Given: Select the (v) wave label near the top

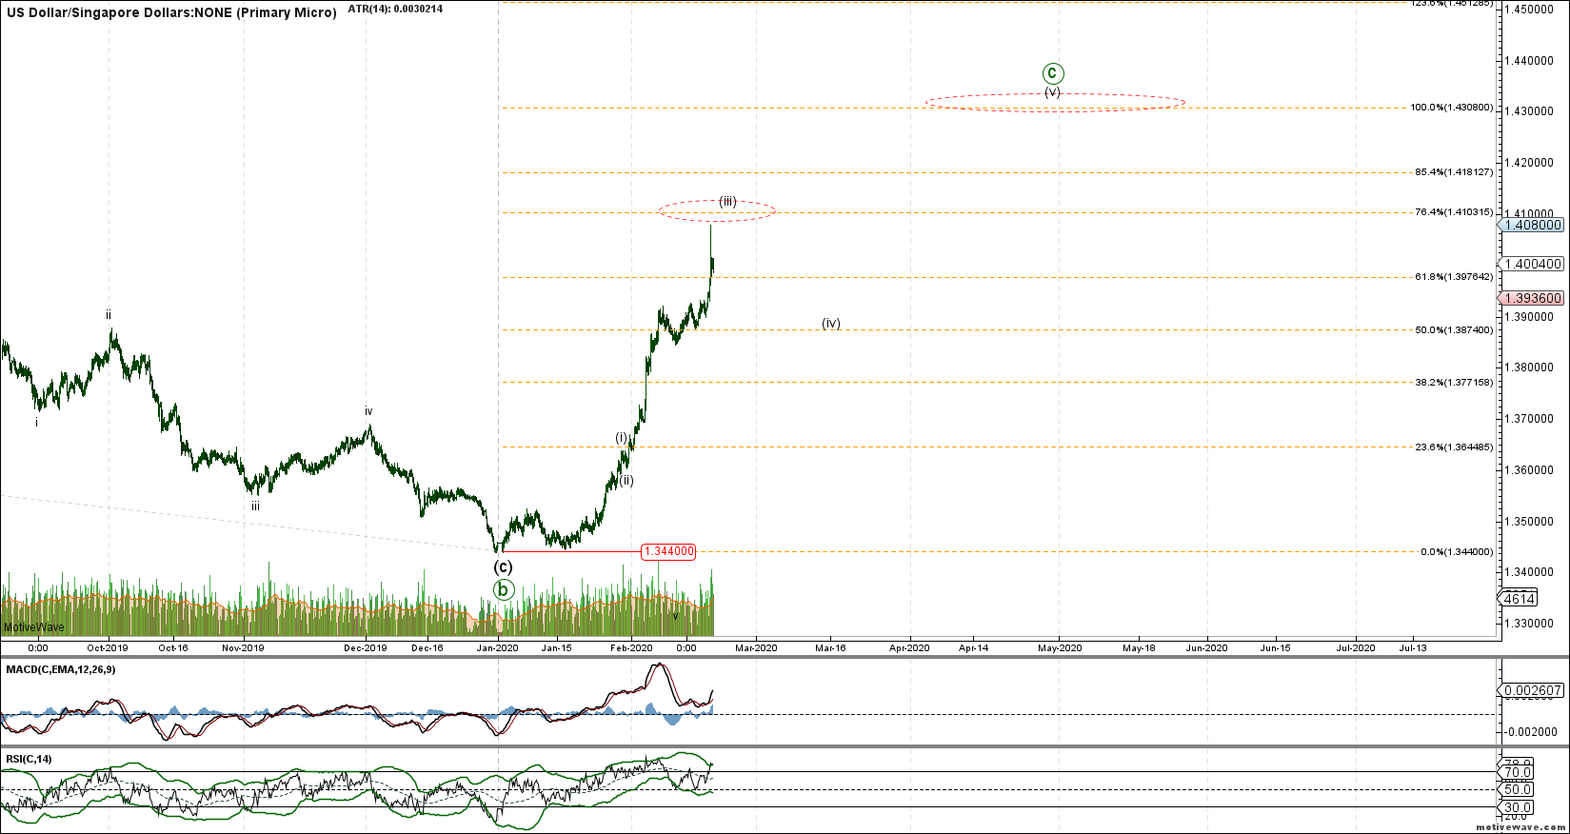Looking at the screenshot, I should 1052,92.
